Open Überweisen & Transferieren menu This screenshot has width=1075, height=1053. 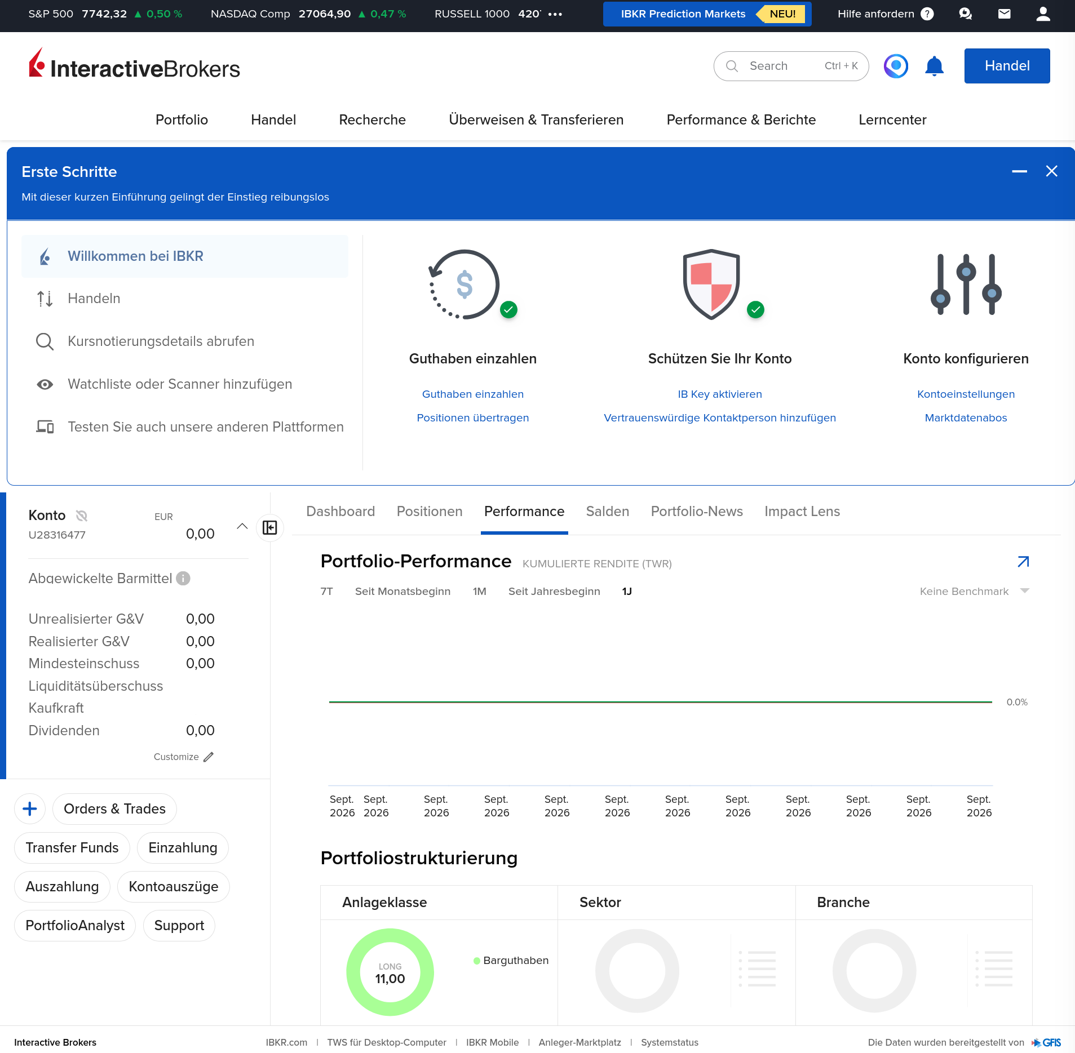[x=536, y=120]
